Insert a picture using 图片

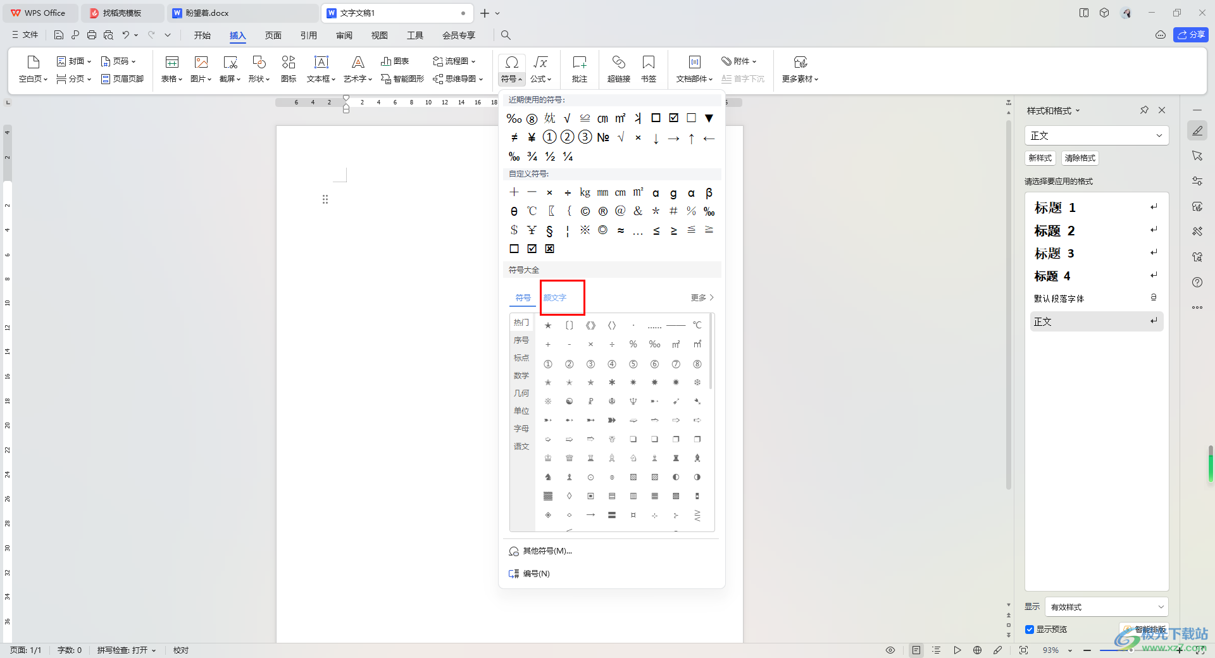pyautogui.click(x=201, y=70)
